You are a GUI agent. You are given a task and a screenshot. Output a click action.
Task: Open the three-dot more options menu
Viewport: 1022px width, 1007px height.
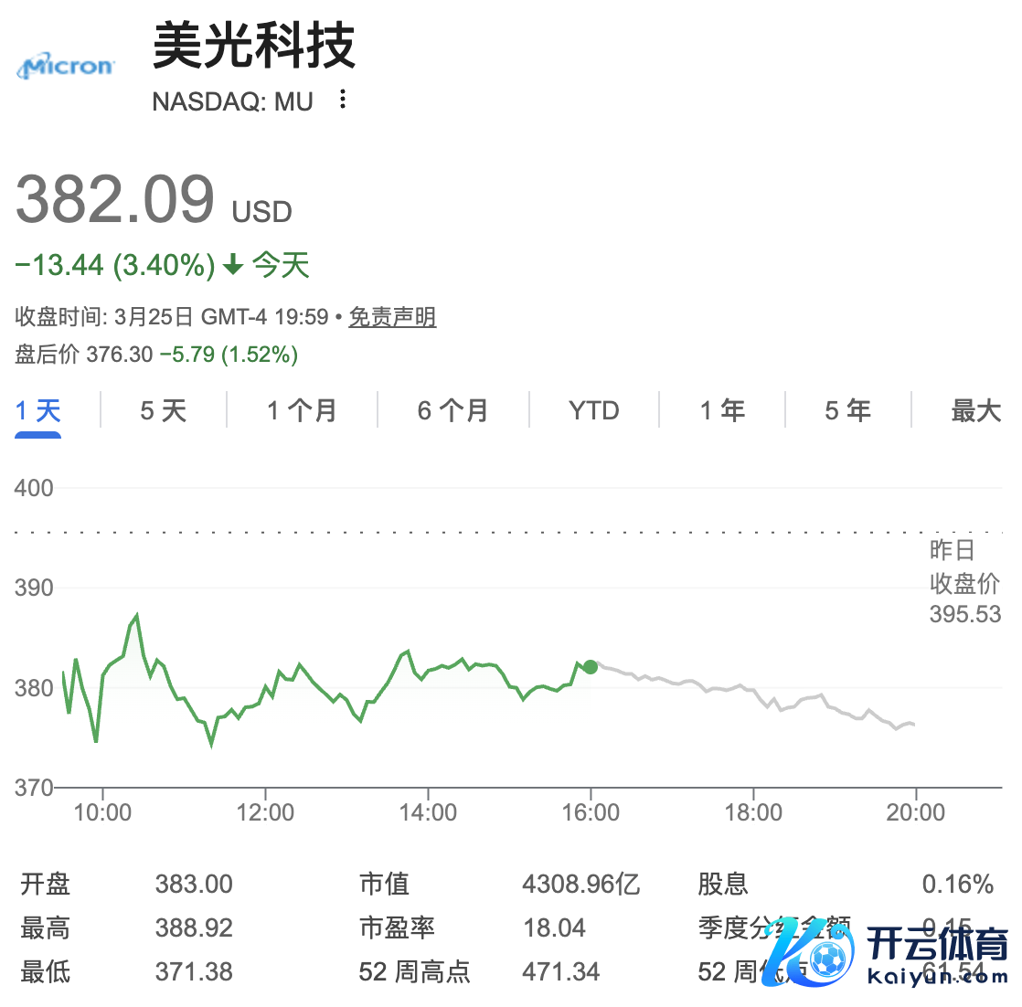coord(343,100)
